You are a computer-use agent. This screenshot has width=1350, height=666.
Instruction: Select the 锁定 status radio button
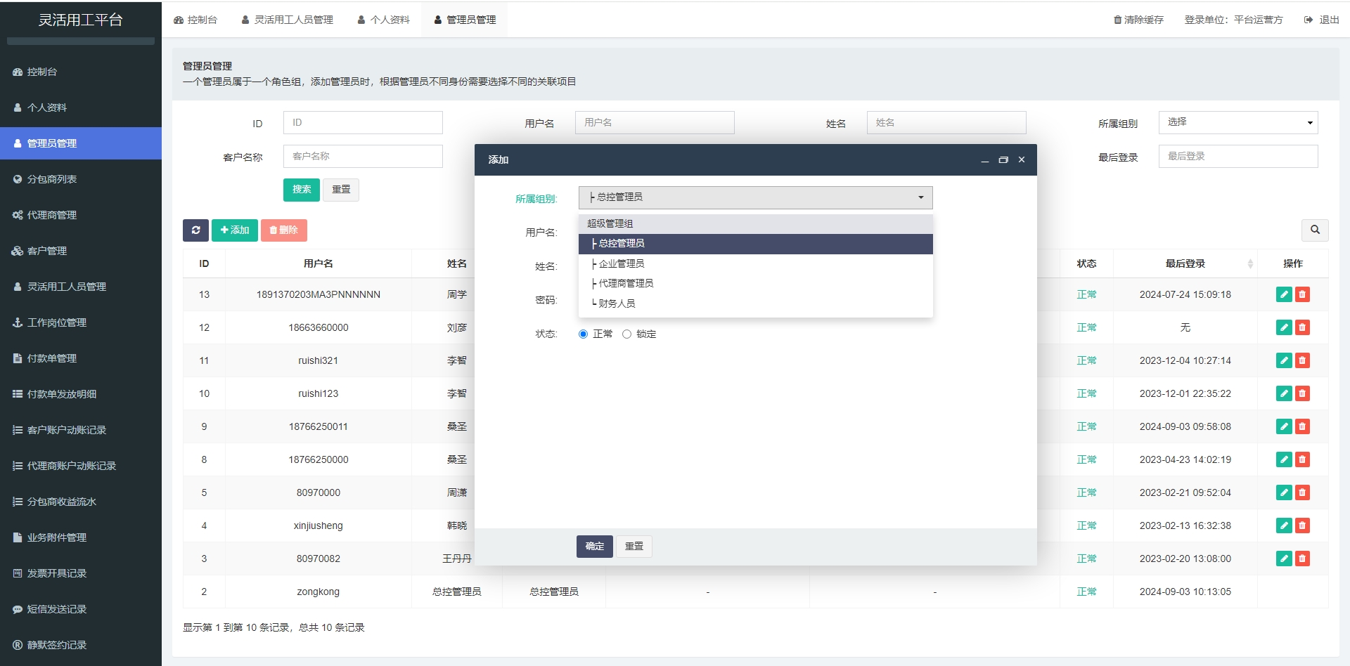pyautogui.click(x=627, y=334)
